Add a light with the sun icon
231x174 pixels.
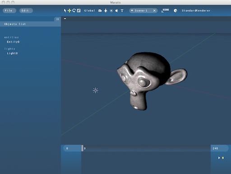tap(111, 11)
